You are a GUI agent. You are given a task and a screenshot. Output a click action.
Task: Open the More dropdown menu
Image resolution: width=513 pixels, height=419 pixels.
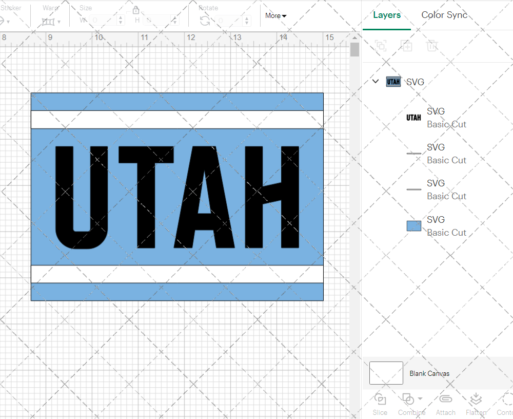click(276, 16)
